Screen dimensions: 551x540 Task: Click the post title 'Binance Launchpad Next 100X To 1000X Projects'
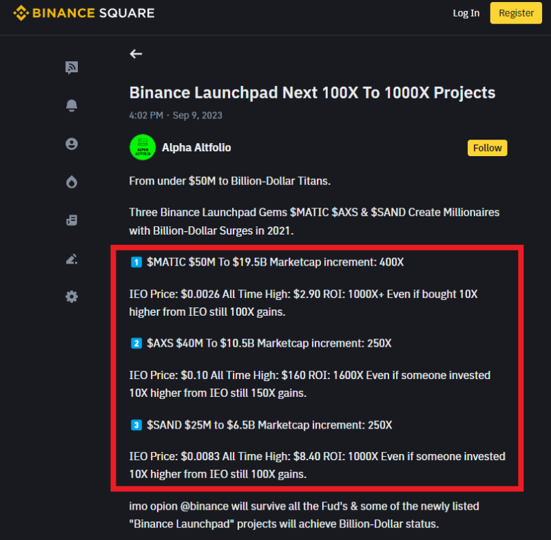[313, 93]
